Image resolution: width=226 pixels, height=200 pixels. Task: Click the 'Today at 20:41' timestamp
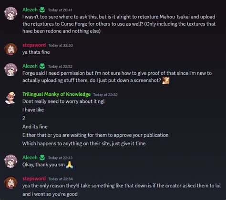[x=60, y=10]
